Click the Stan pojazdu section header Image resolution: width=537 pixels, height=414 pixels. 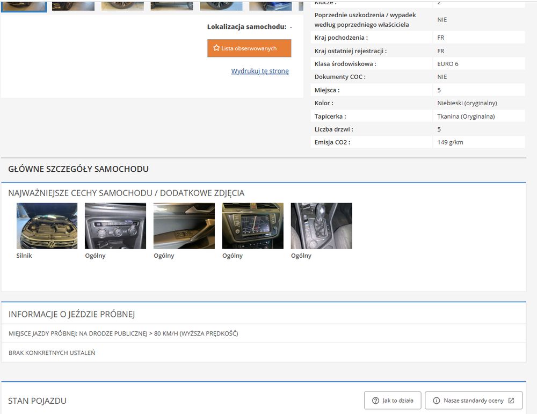click(x=37, y=401)
